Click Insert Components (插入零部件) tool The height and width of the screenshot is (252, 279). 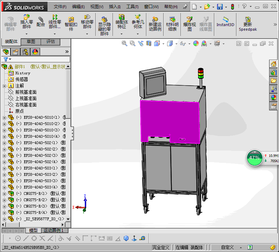point(26,22)
